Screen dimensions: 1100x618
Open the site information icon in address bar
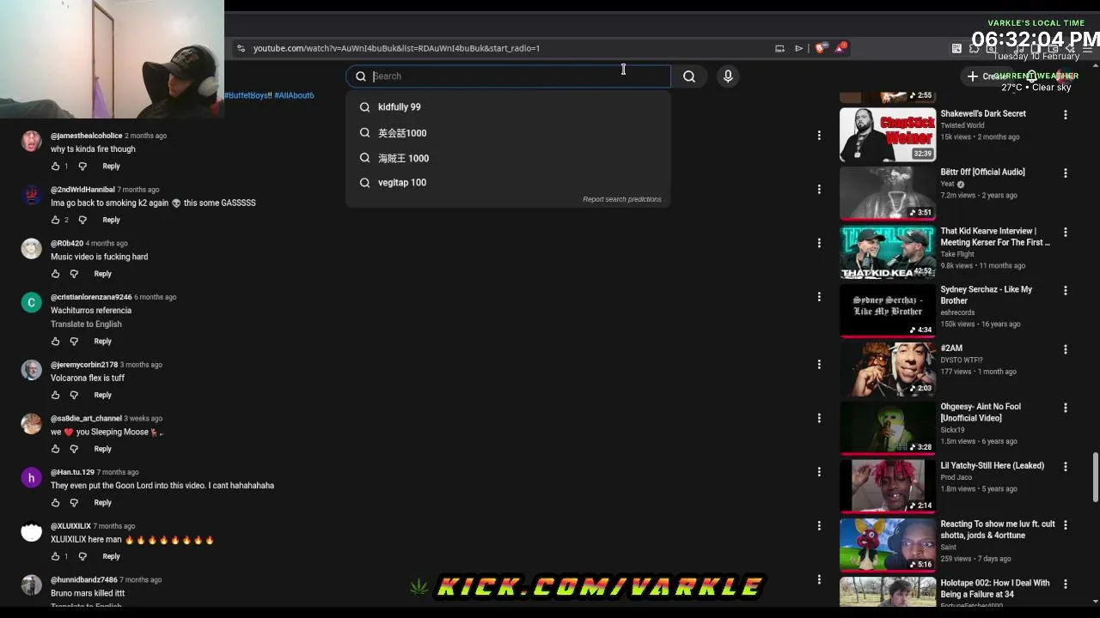pos(241,48)
